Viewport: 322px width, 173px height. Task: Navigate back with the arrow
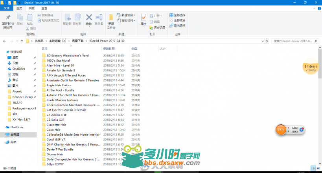4,41
